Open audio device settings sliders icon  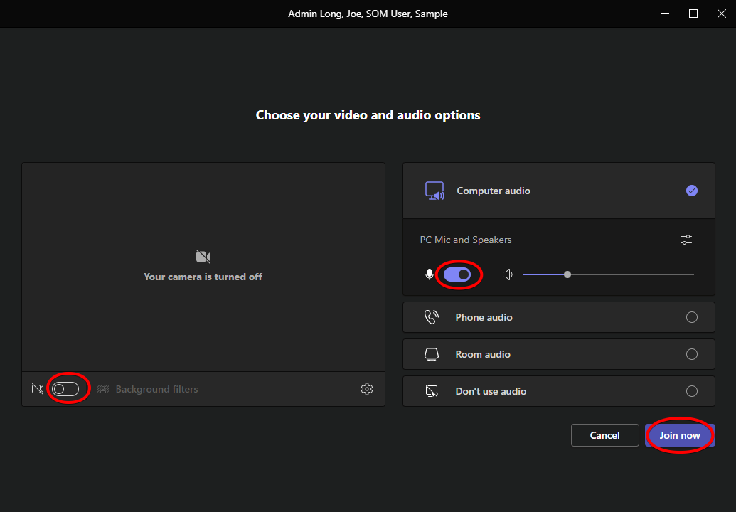point(686,240)
